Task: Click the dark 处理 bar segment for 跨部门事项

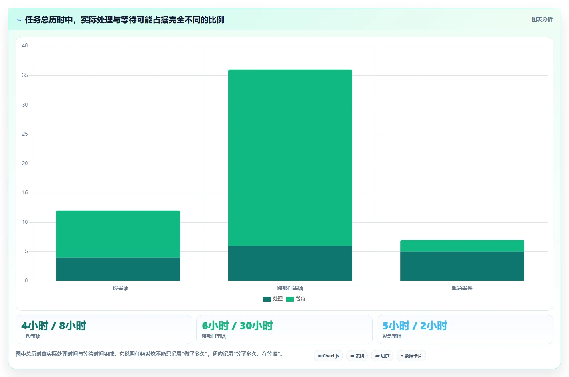Action: point(290,263)
